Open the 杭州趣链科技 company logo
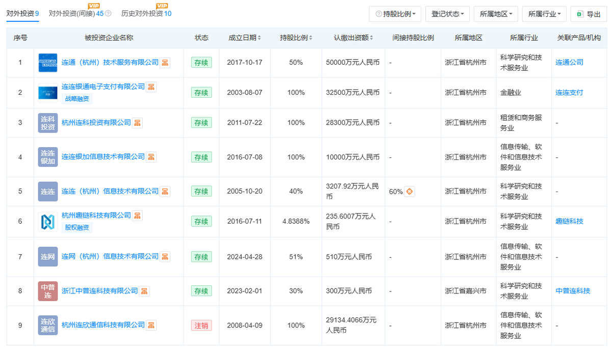This screenshot has height=350, width=612. [x=48, y=222]
